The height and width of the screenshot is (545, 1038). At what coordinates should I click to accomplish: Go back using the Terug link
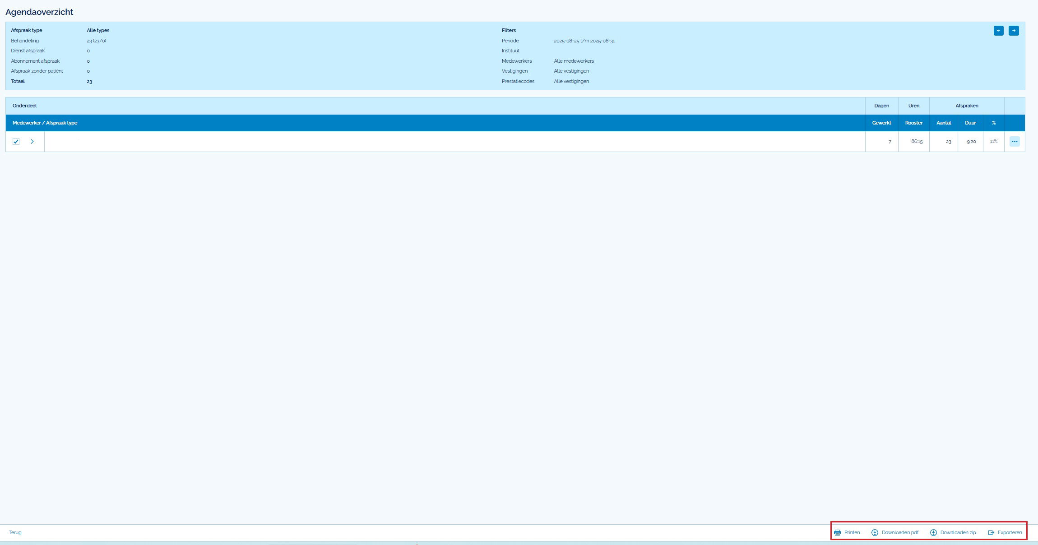pyautogui.click(x=15, y=532)
